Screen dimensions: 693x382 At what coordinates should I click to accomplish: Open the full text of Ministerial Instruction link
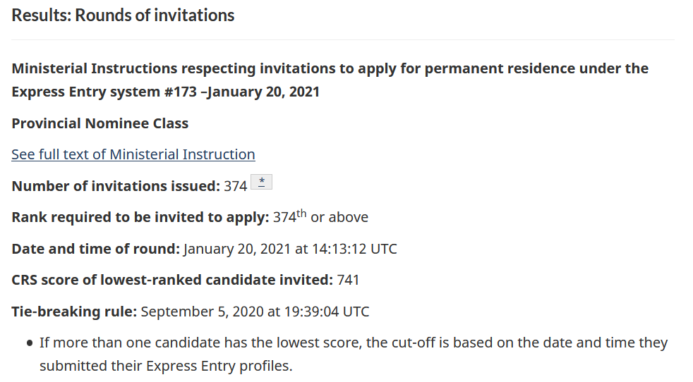[x=133, y=154]
